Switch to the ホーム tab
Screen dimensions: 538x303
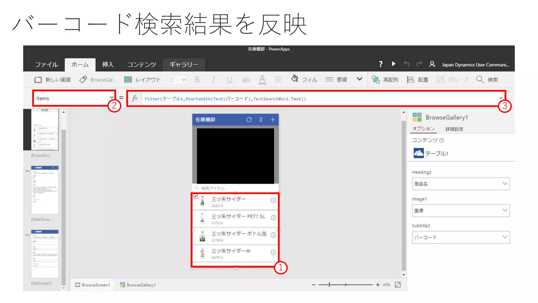[x=80, y=64]
